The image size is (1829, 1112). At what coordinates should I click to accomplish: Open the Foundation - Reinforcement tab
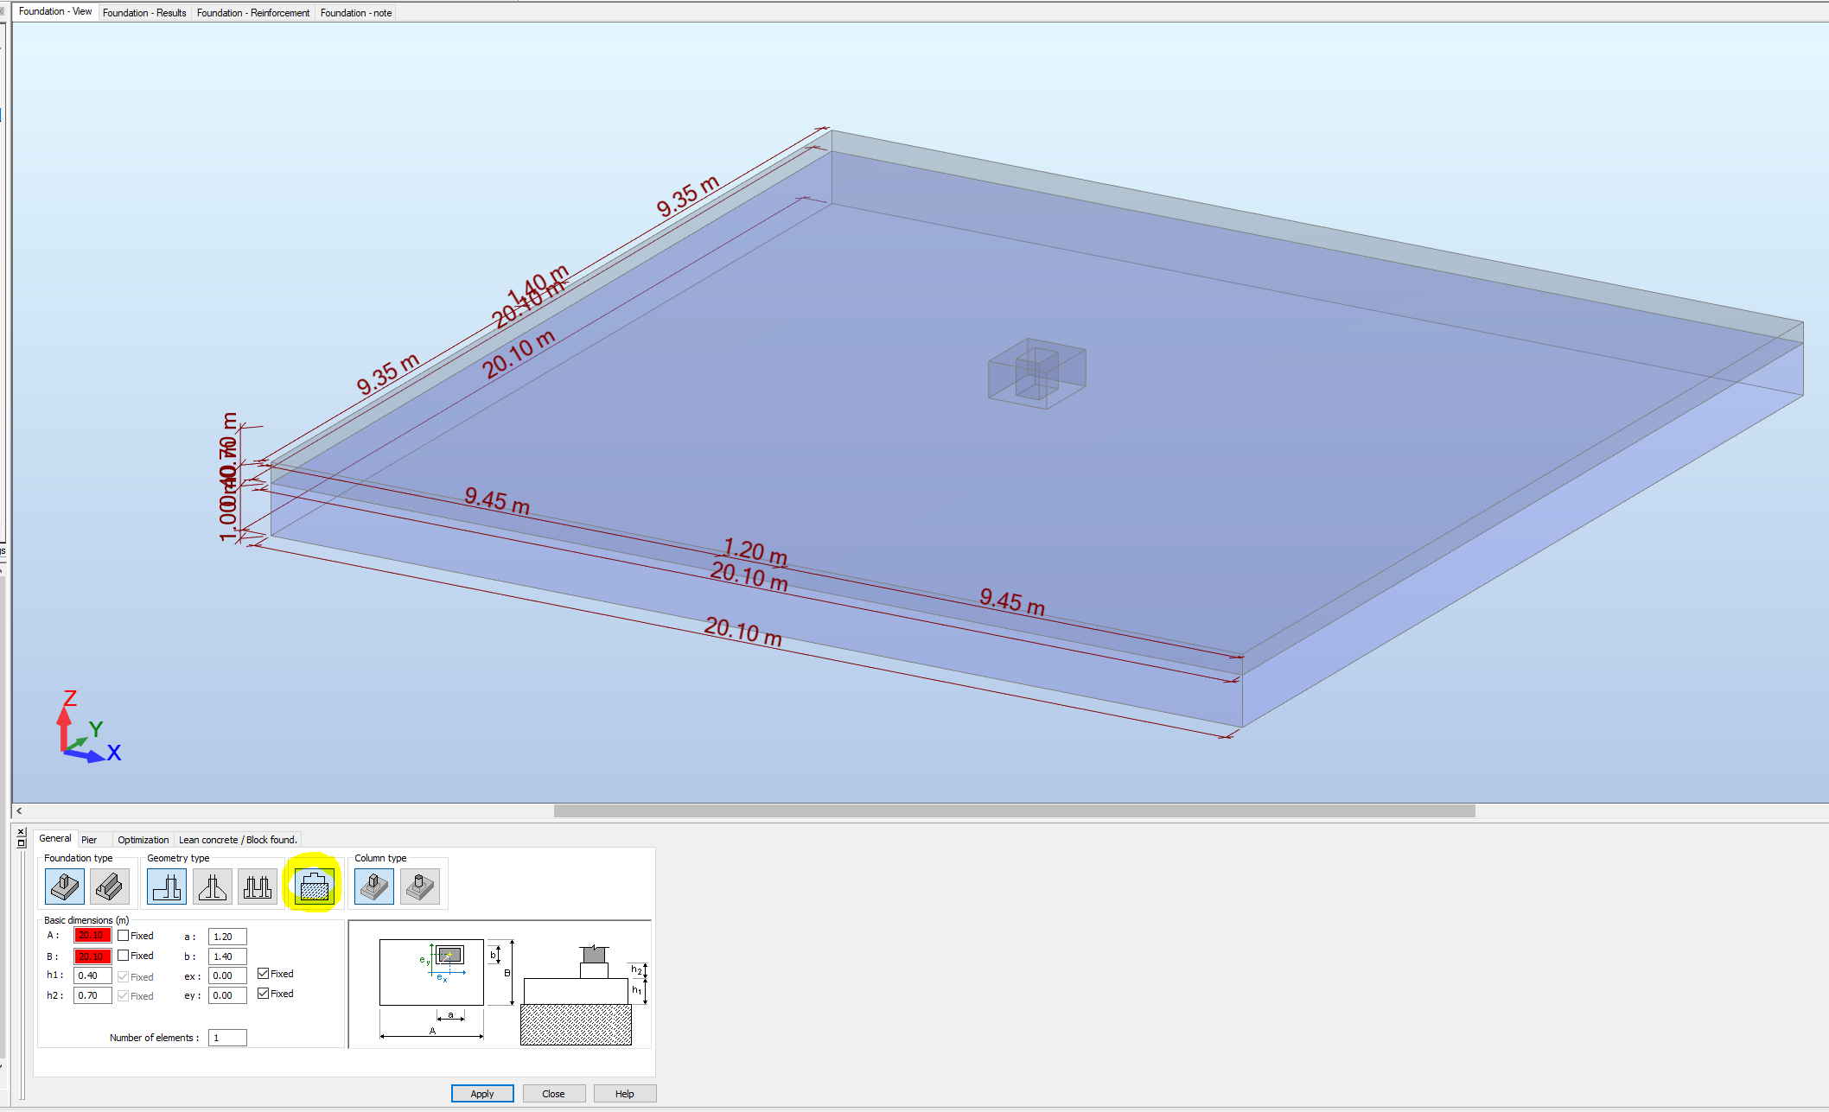coord(252,13)
